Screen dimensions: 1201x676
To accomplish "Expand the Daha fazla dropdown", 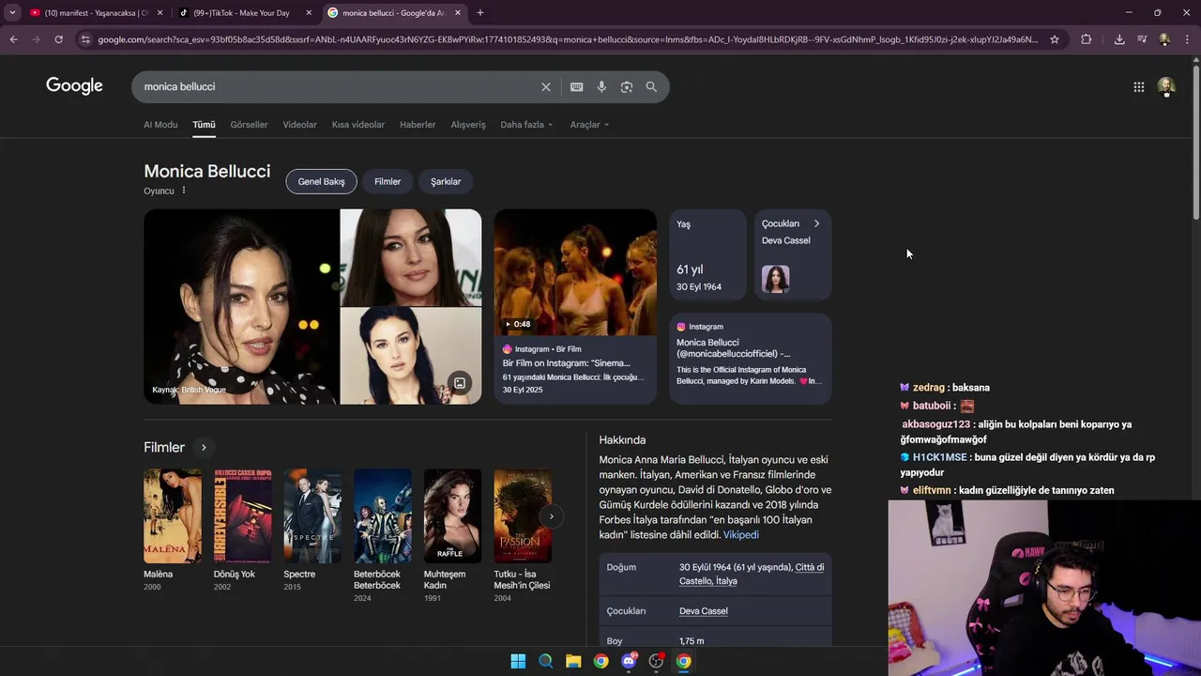I will [x=526, y=125].
